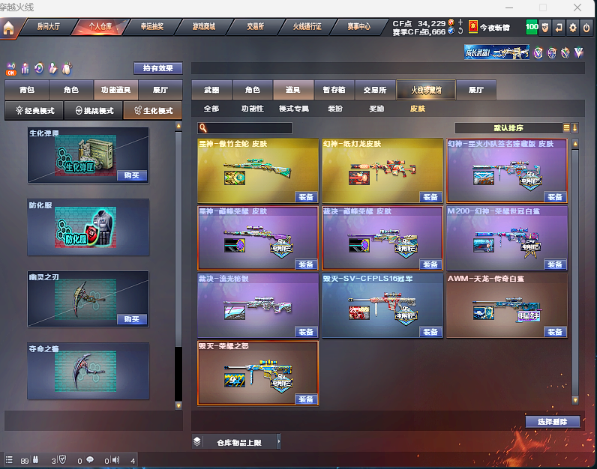Click the list menu icon in status bar
Image resolution: width=597 pixels, height=469 pixels.
click(x=9, y=460)
